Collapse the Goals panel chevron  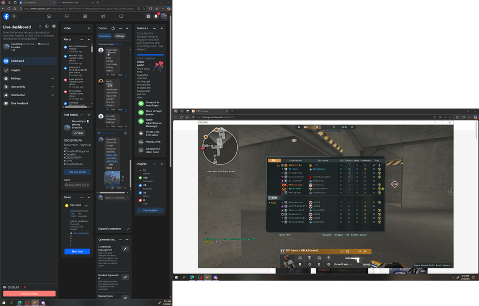click(88, 197)
